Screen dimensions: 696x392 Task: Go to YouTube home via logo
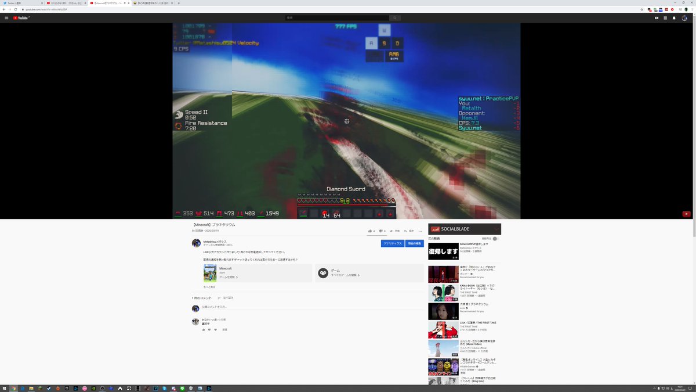coord(21,18)
